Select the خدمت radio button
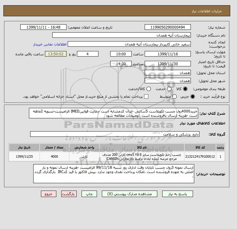 (169, 89)
